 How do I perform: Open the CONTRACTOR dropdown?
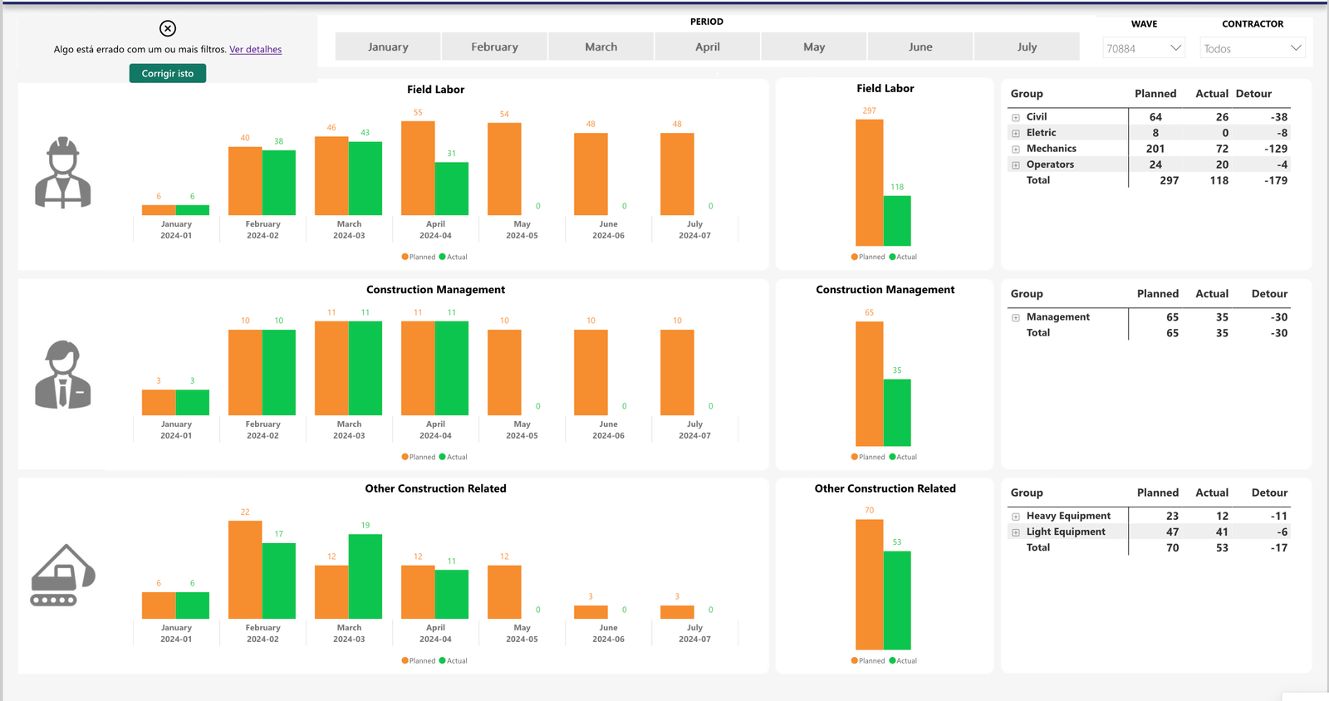coord(1252,48)
